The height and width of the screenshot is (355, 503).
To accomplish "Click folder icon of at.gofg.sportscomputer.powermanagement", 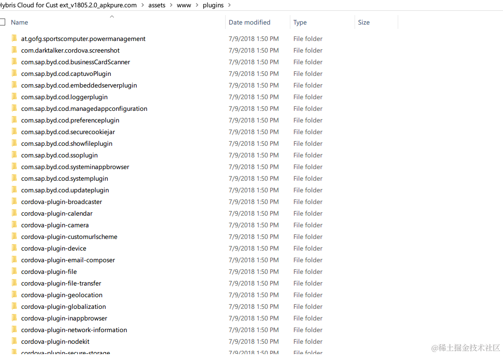I will (x=14, y=38).
